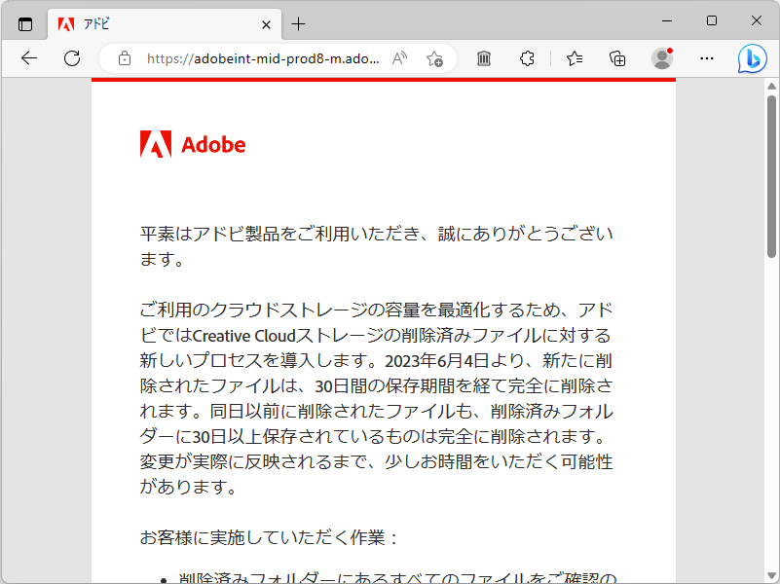Click the flower-shaped extension icon
Viewport: 780px width, 584px height.
pos(527,58)
